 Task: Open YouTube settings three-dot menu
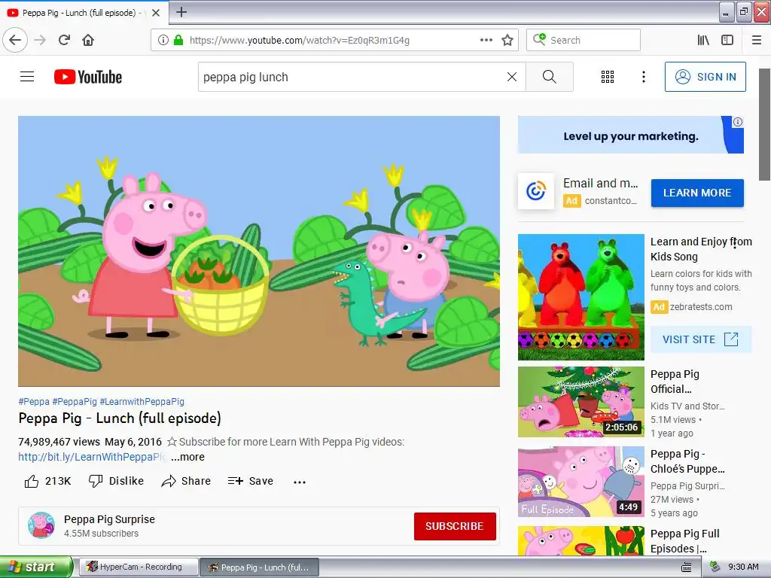coord(644,77)
